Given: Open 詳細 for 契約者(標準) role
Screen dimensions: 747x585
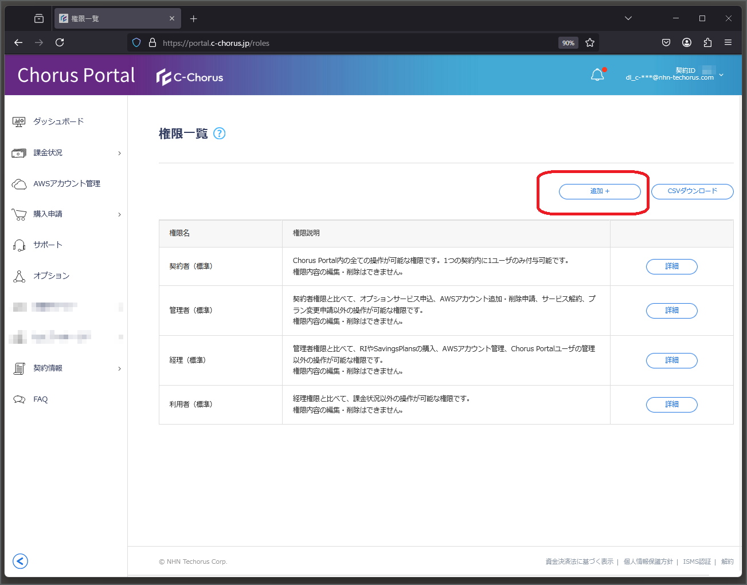Looking at the screenshot, I should [672, 266].
